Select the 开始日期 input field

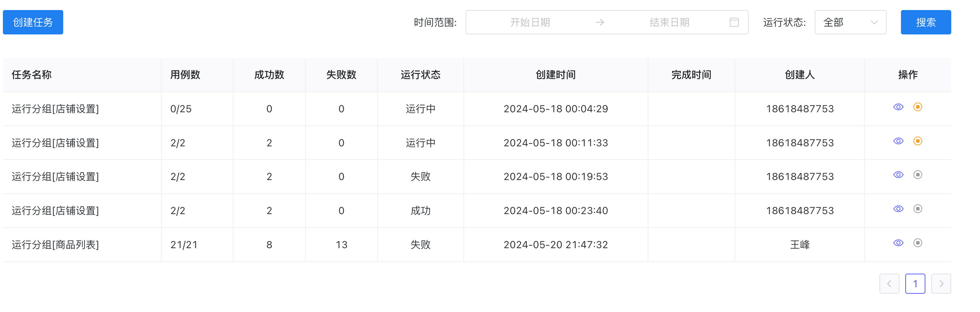coord(530,22)
